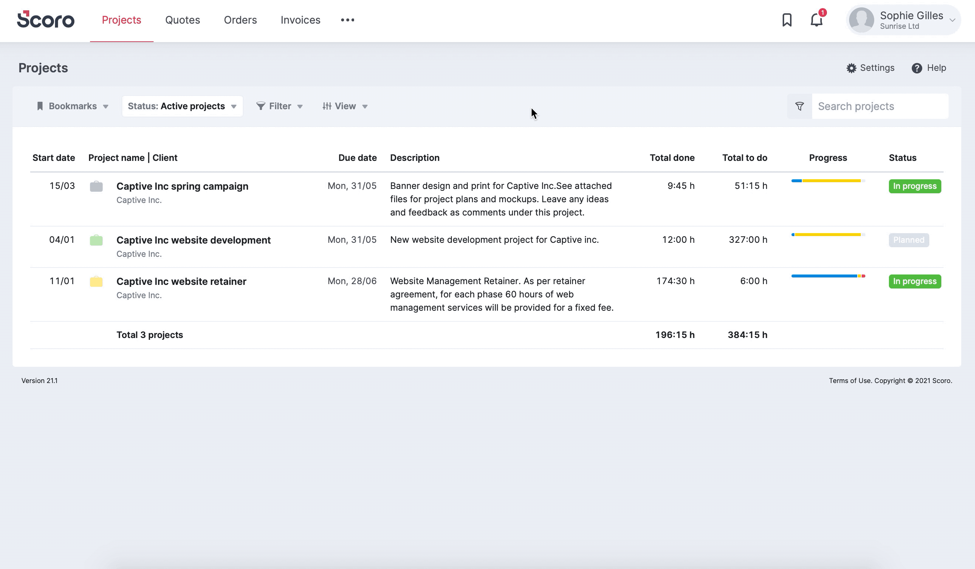
Task: Open the View dropdown
Action: tap(345, 106)
